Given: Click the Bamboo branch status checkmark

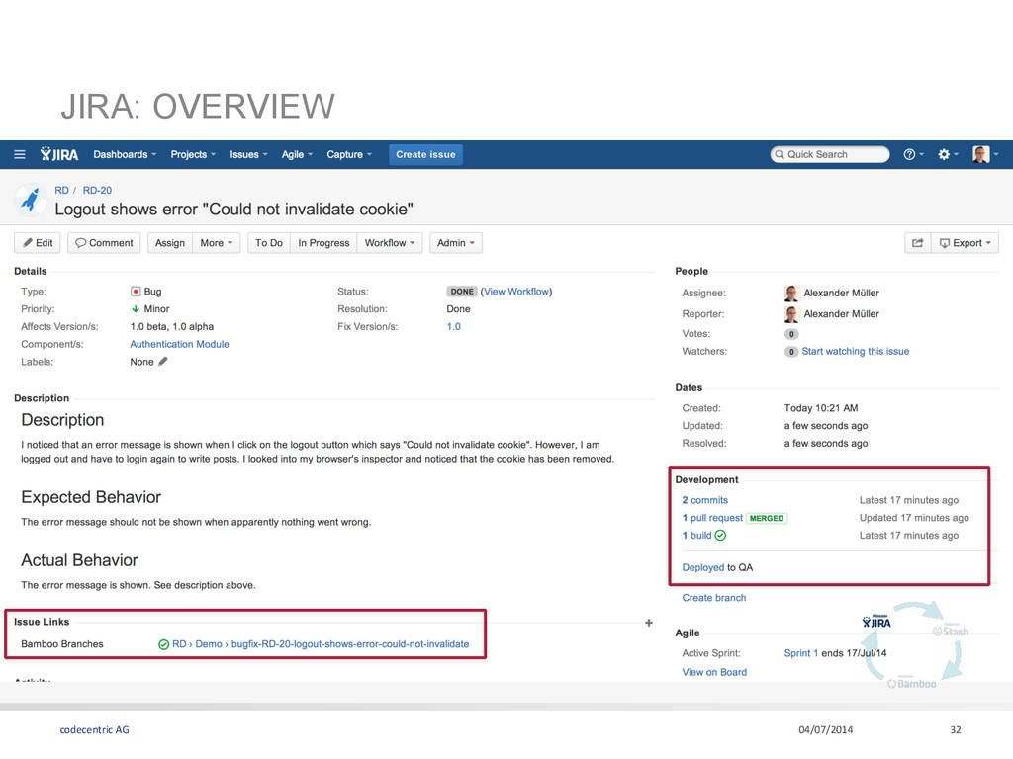Looking at the screenshot, I should pos(163,644).
